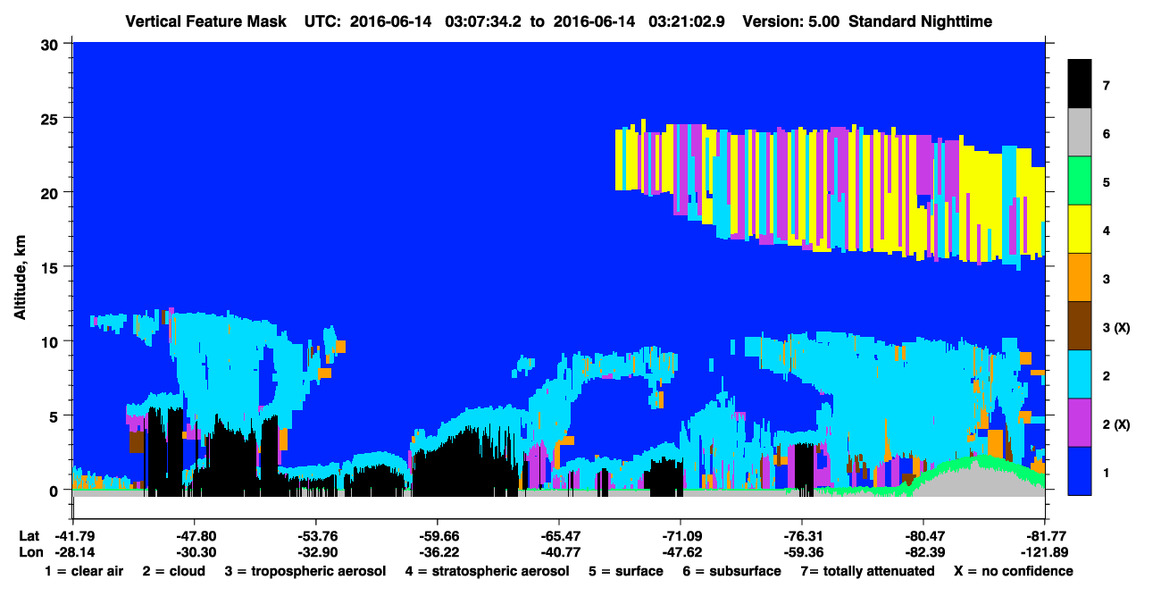Click the '2 = cloud' legend text

pos(173,571)
